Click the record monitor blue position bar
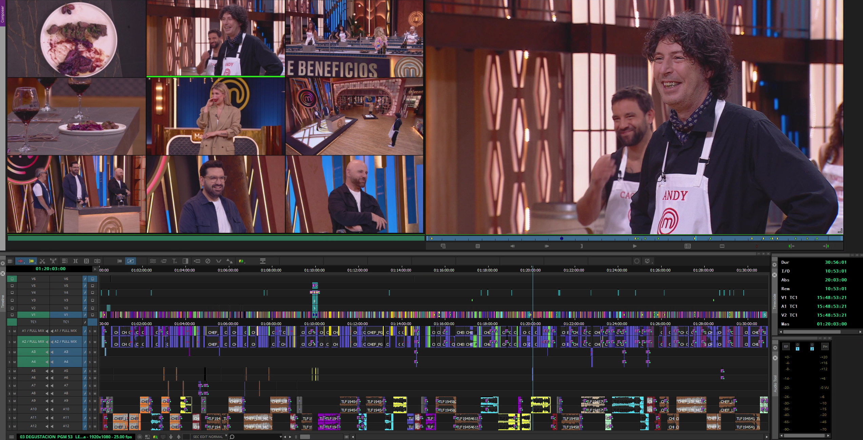This screenshot has width=863, height=440. [x=634, y=238]
